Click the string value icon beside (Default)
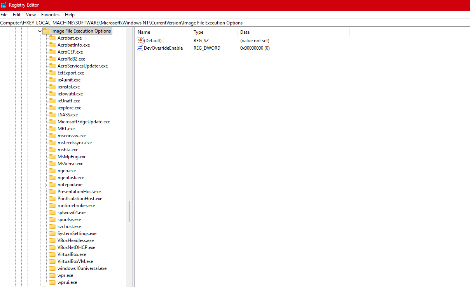 (x=140, y=41)
